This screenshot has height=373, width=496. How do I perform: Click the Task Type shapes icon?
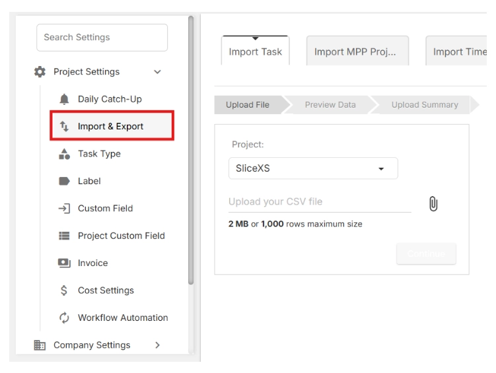(x=65, y=154)
